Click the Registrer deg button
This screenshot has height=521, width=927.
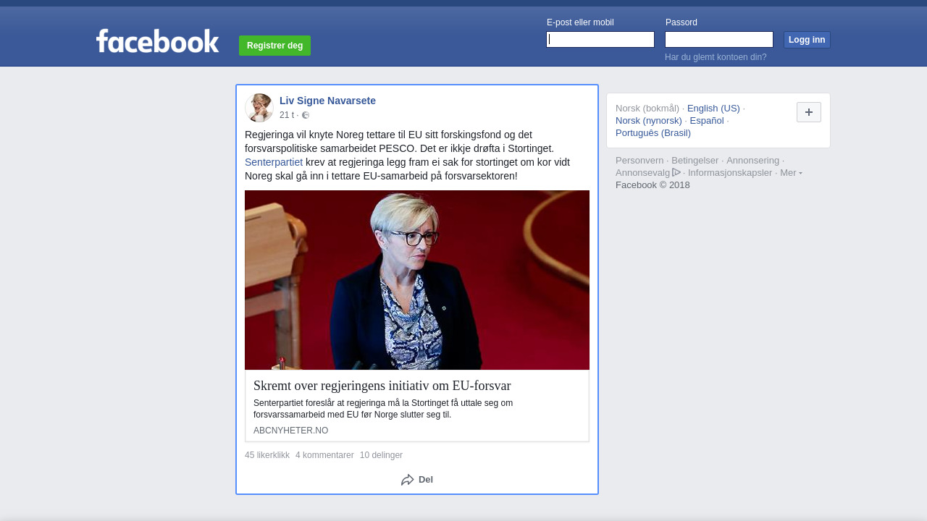coord(274,46)
